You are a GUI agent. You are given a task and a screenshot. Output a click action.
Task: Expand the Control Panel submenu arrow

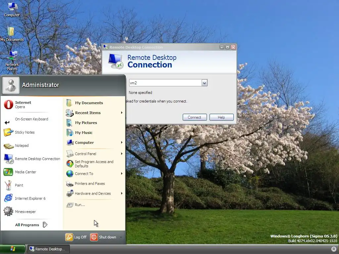tap(122, 153)
